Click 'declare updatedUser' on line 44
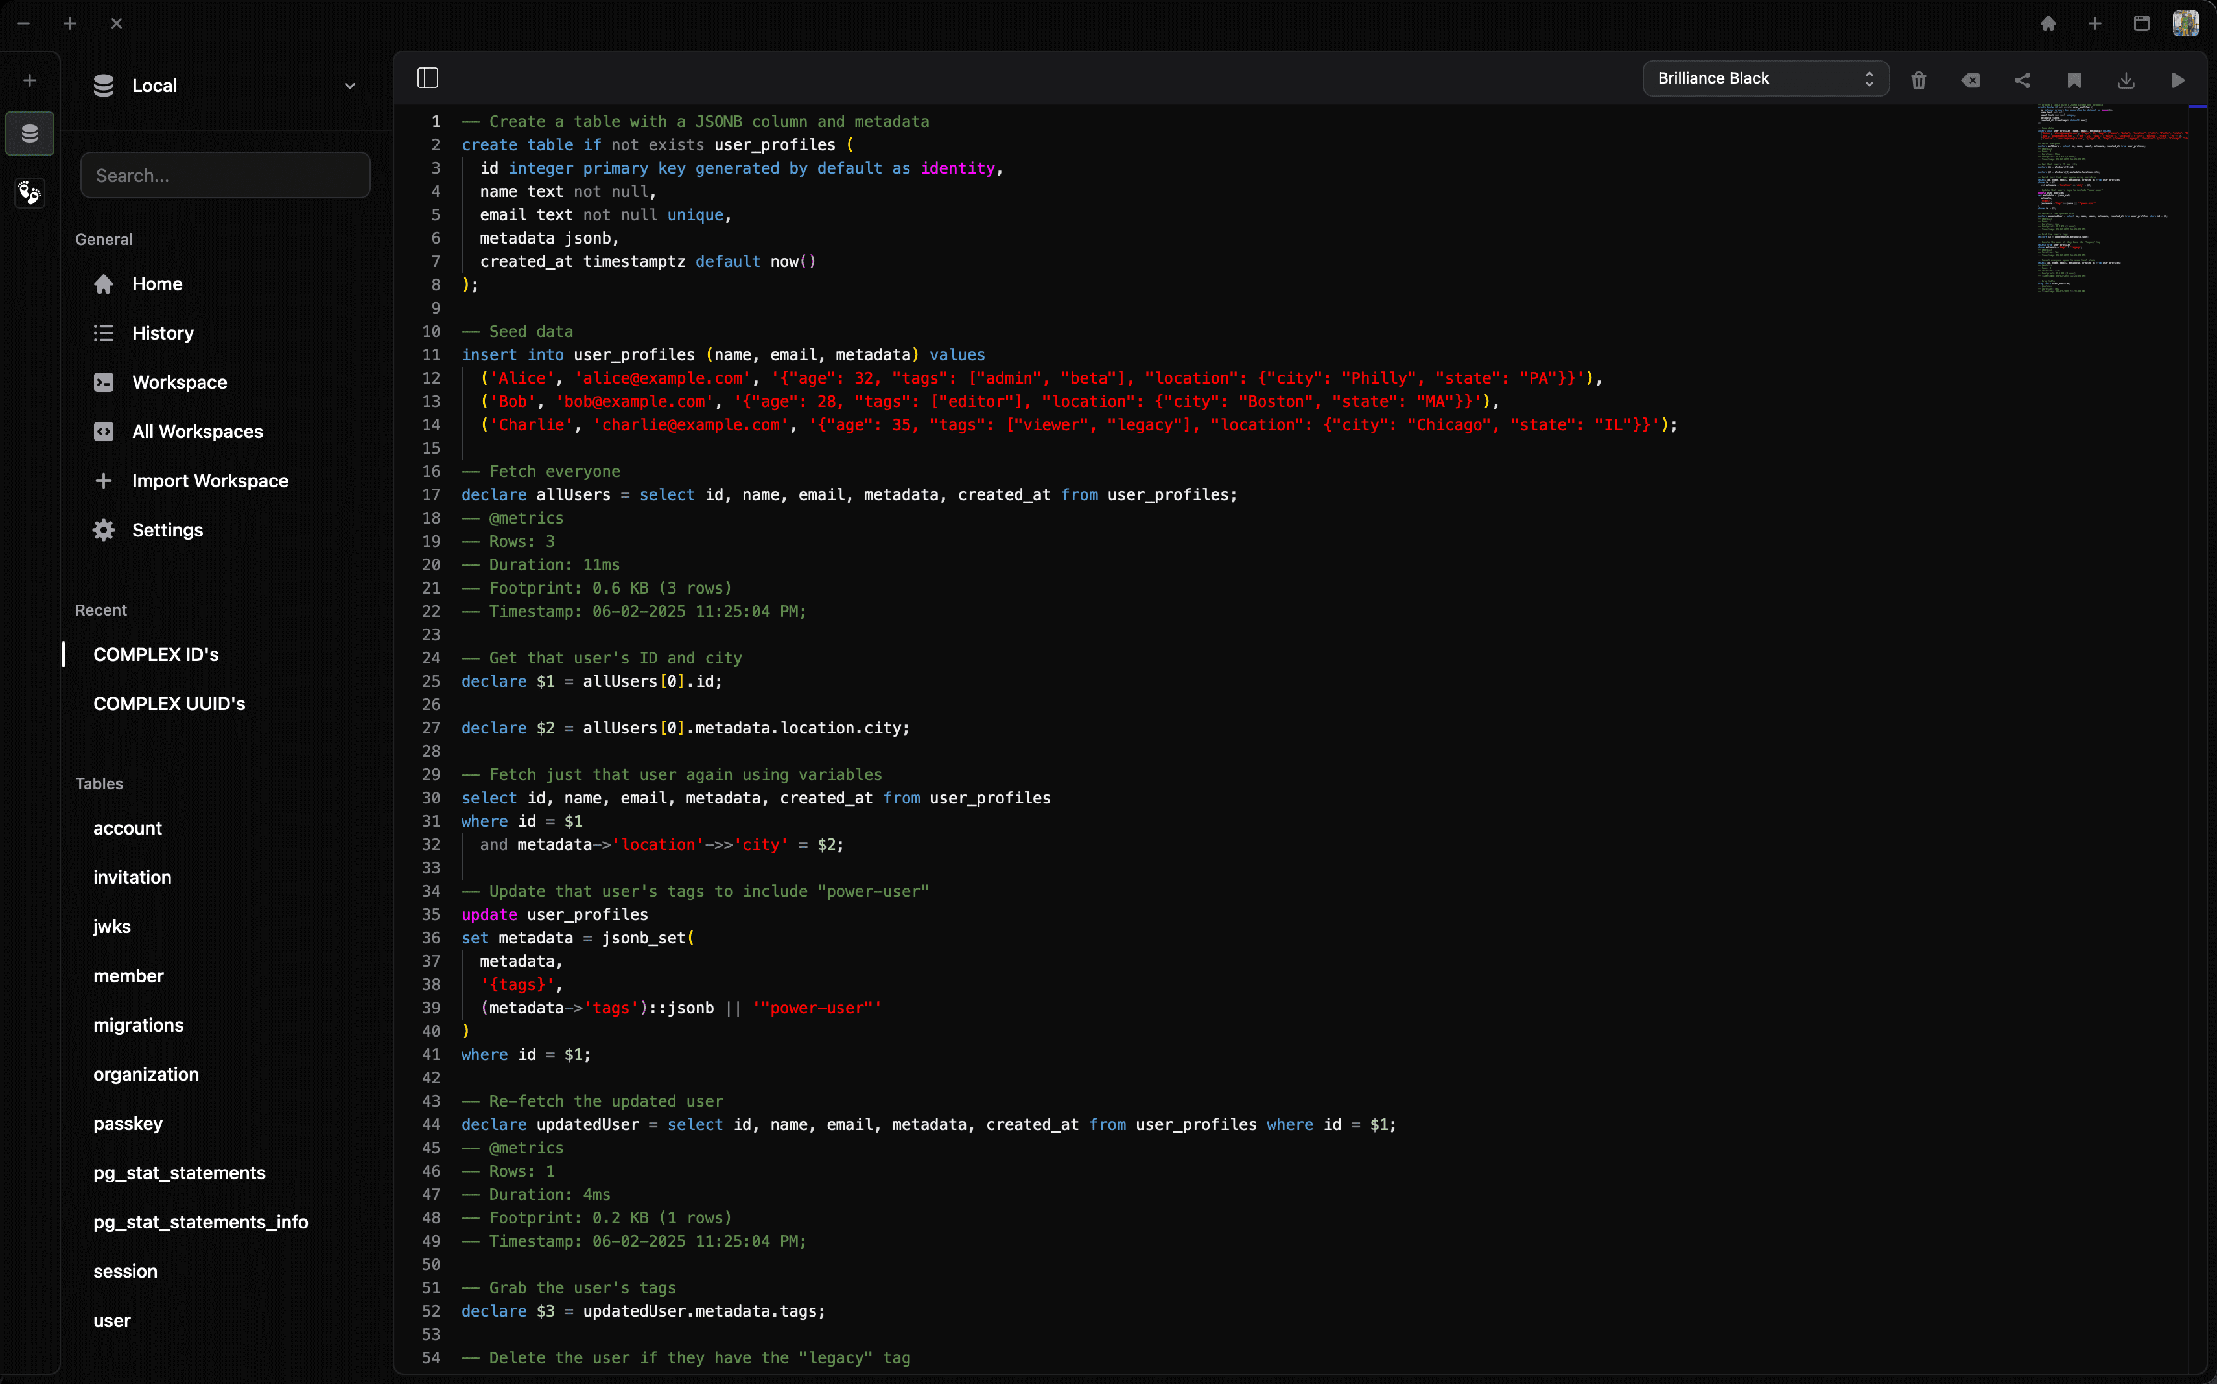Viewport: 2217px width, 1384px height. tap(550, 1124)
